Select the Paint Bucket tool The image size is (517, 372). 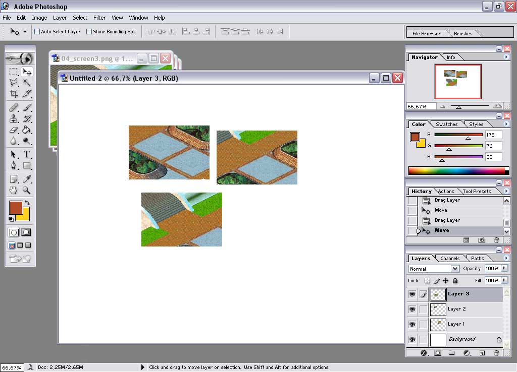26,130
